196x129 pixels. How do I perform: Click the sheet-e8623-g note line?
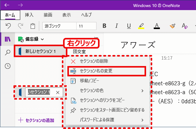tap(173, 83)
